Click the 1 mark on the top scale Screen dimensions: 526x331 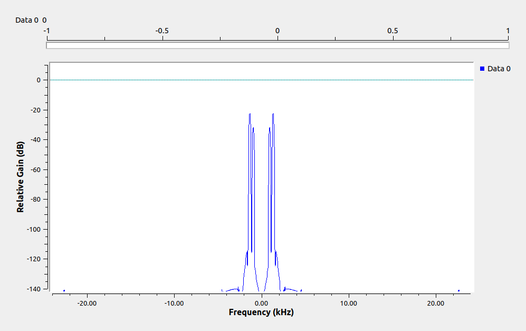(x=508, y=31)
